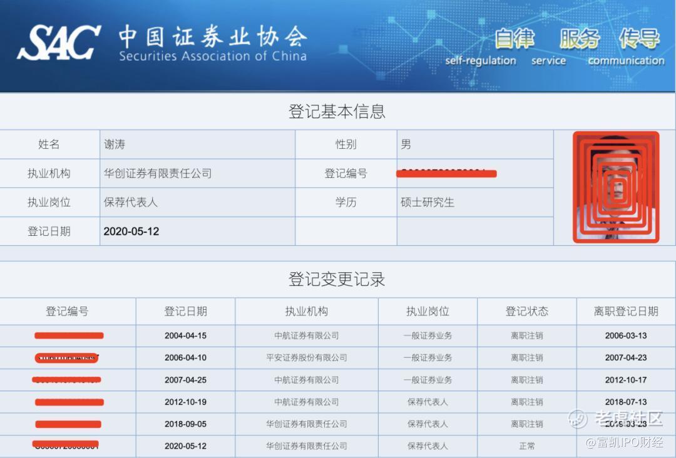
Task: Click the 执业岗位 column header in records table
Action: 428,311
